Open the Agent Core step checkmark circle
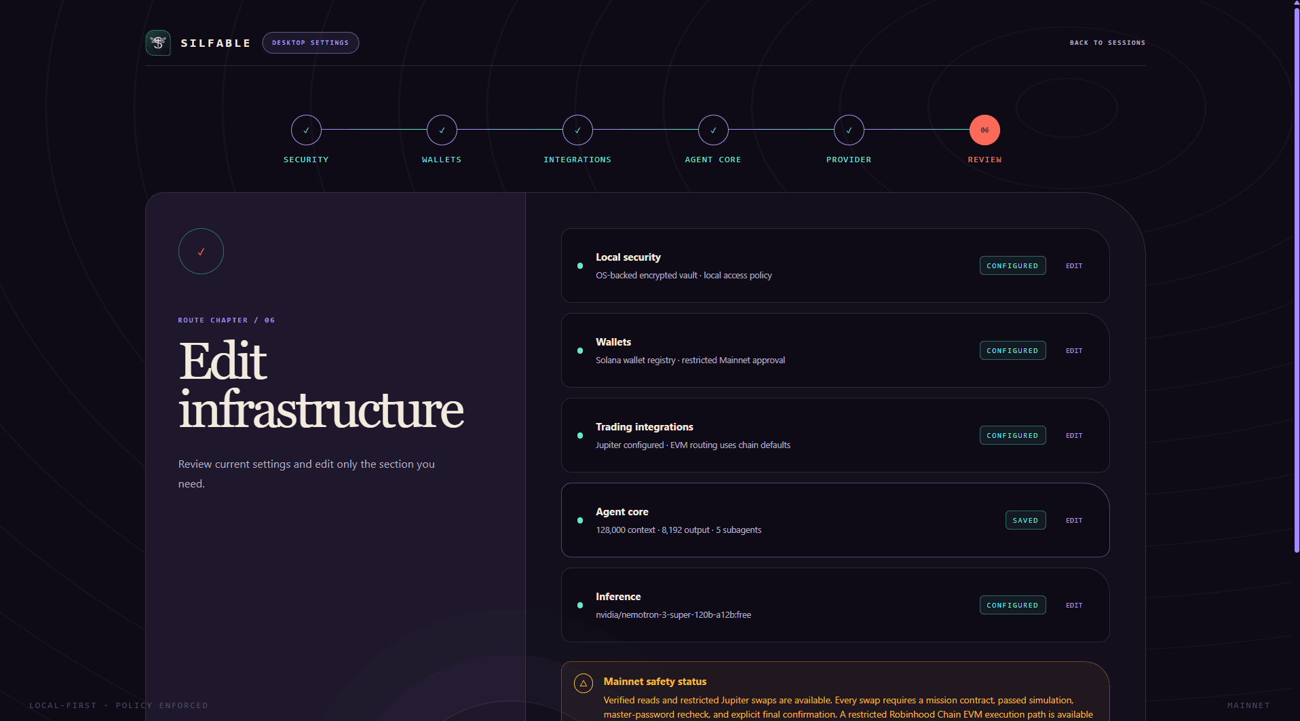The height and width of the screenshot is (721, 1300). click(x=713, y=130)
